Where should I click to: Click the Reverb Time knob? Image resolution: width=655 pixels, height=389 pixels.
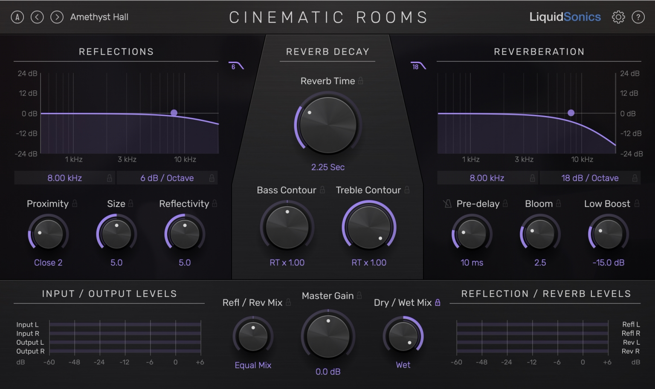click(x=327, y=125)
